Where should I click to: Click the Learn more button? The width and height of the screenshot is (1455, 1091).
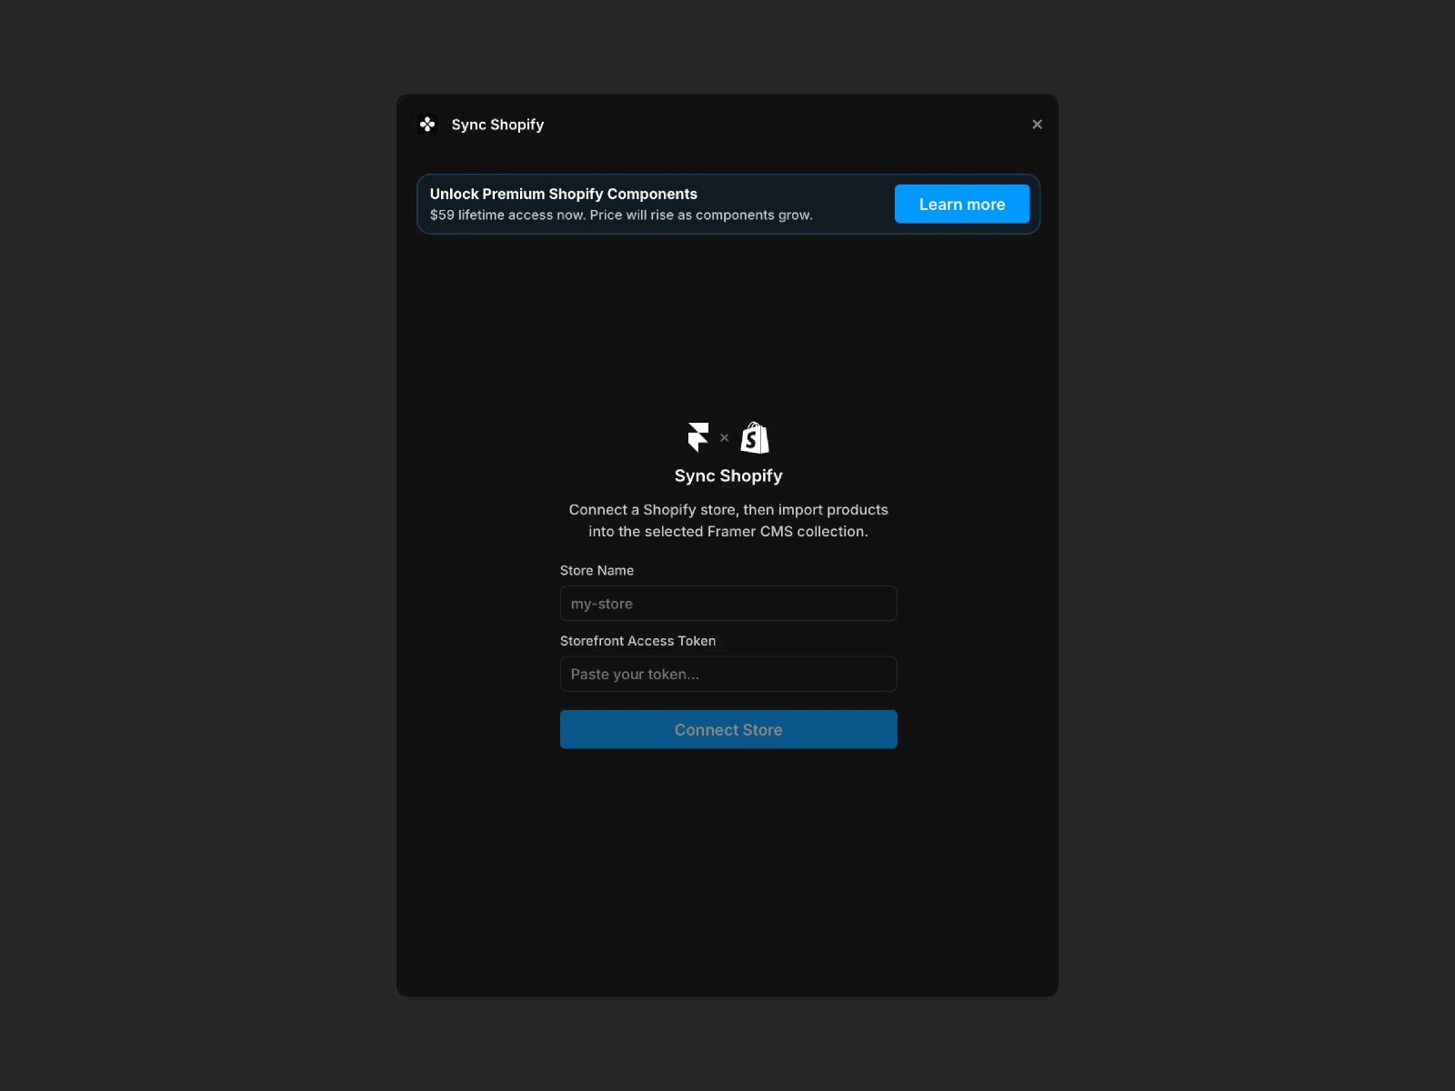[962, 205]
